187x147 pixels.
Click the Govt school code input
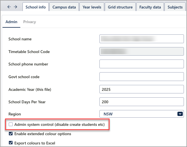click(141, 77)
